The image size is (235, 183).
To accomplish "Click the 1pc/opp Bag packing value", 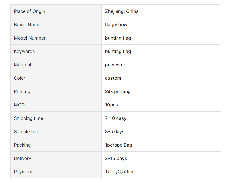I will coord(118,145).
